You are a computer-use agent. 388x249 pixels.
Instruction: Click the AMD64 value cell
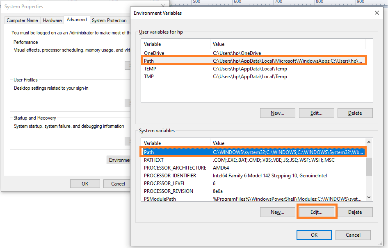(221, 168)
